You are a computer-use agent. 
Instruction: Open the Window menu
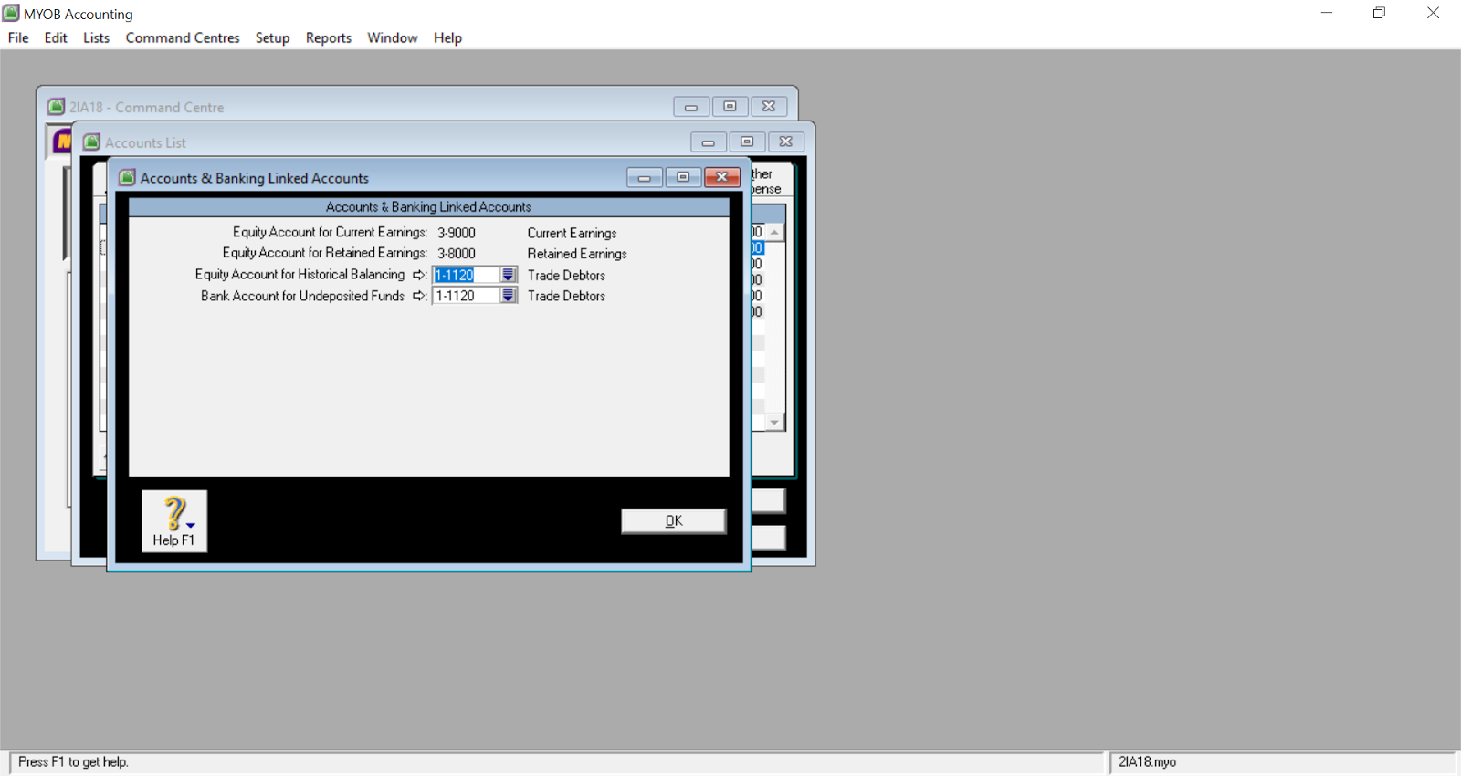pos(393,37)
